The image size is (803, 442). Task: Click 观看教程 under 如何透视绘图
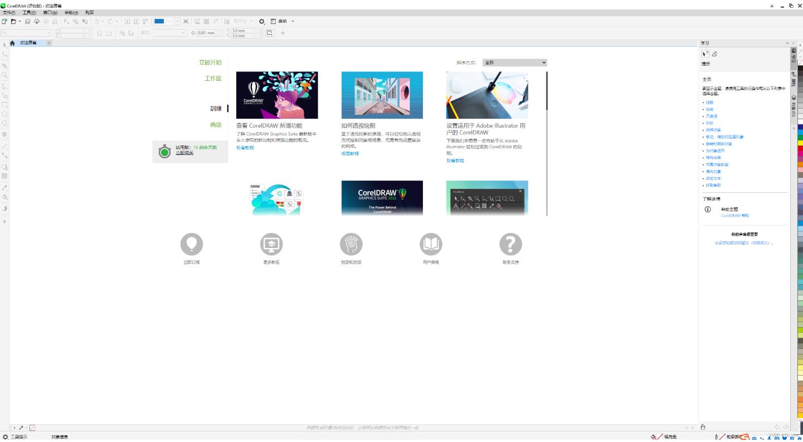pyautogui.click(x=350, y=153)
